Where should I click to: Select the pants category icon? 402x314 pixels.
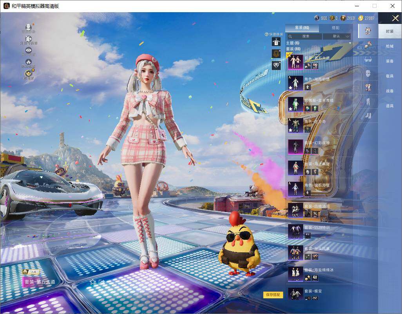pos(368,102)
